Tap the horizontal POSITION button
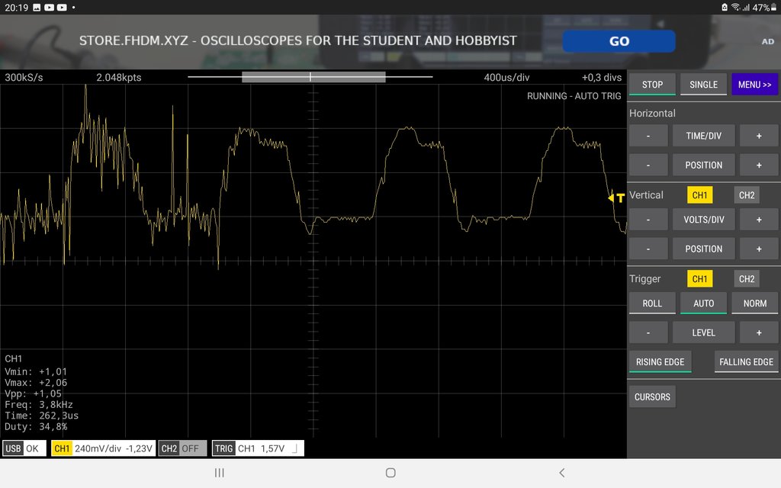 (703, 165)
